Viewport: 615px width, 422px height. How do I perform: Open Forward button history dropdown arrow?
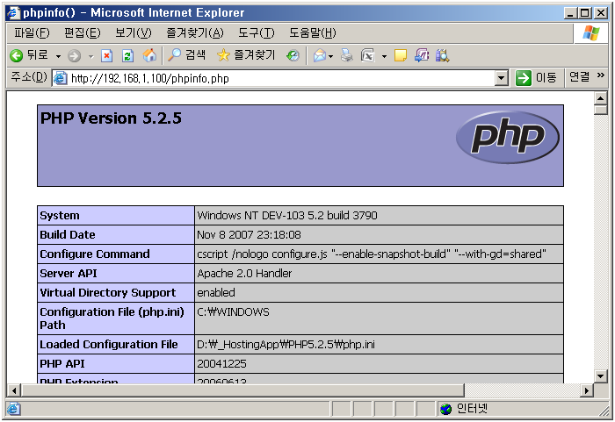coord(91,56)
